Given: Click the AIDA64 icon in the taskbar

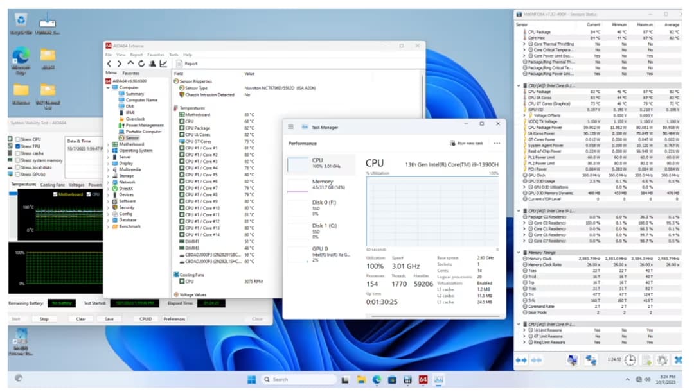Looking at the screenshot, I should tap(423, 380).
